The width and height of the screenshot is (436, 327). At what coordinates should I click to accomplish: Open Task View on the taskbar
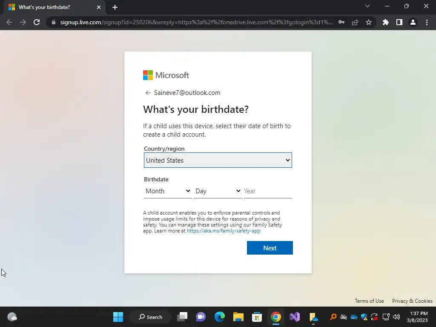182,317
